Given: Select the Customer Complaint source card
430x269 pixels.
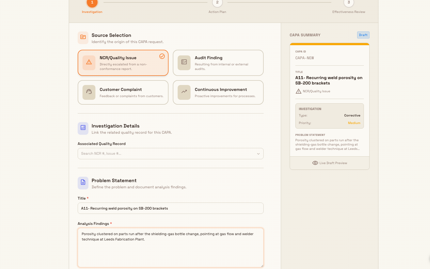Looking at the screenshot, I should click(123, 93).
